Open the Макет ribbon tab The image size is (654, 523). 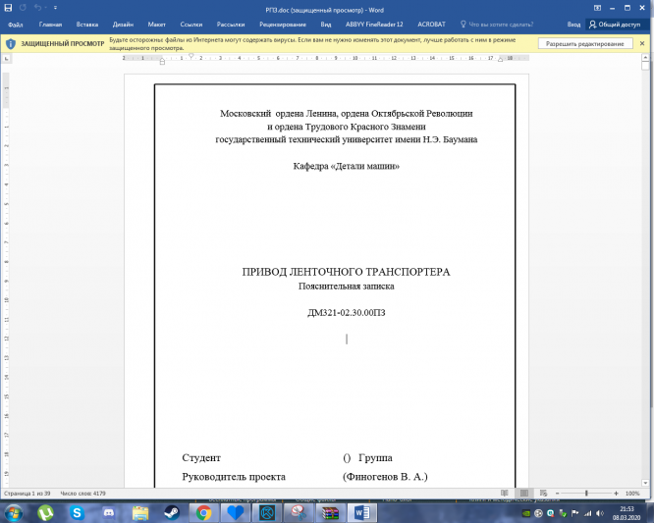pos(156,25)
